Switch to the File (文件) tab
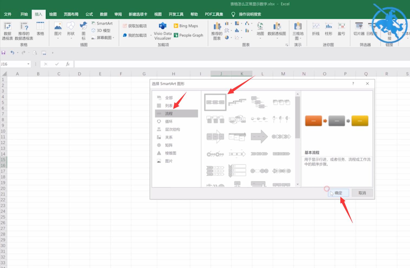This screenshot has height=268, width=410. (x=8, y=14)
